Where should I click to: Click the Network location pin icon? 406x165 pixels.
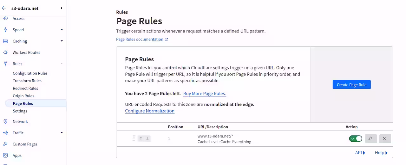point(5,121)
